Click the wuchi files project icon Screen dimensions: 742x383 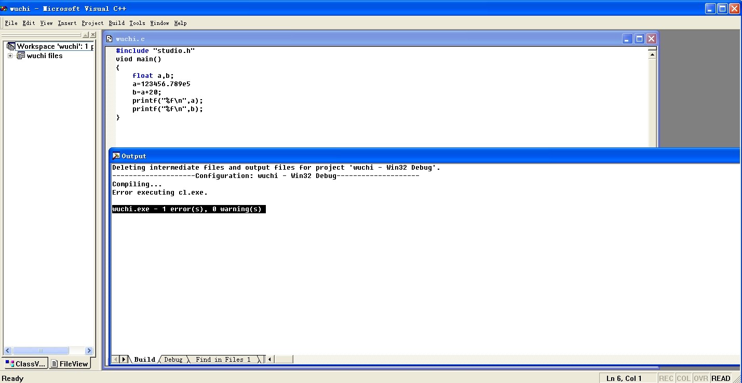pyautogui.click(x=21, y=56)
